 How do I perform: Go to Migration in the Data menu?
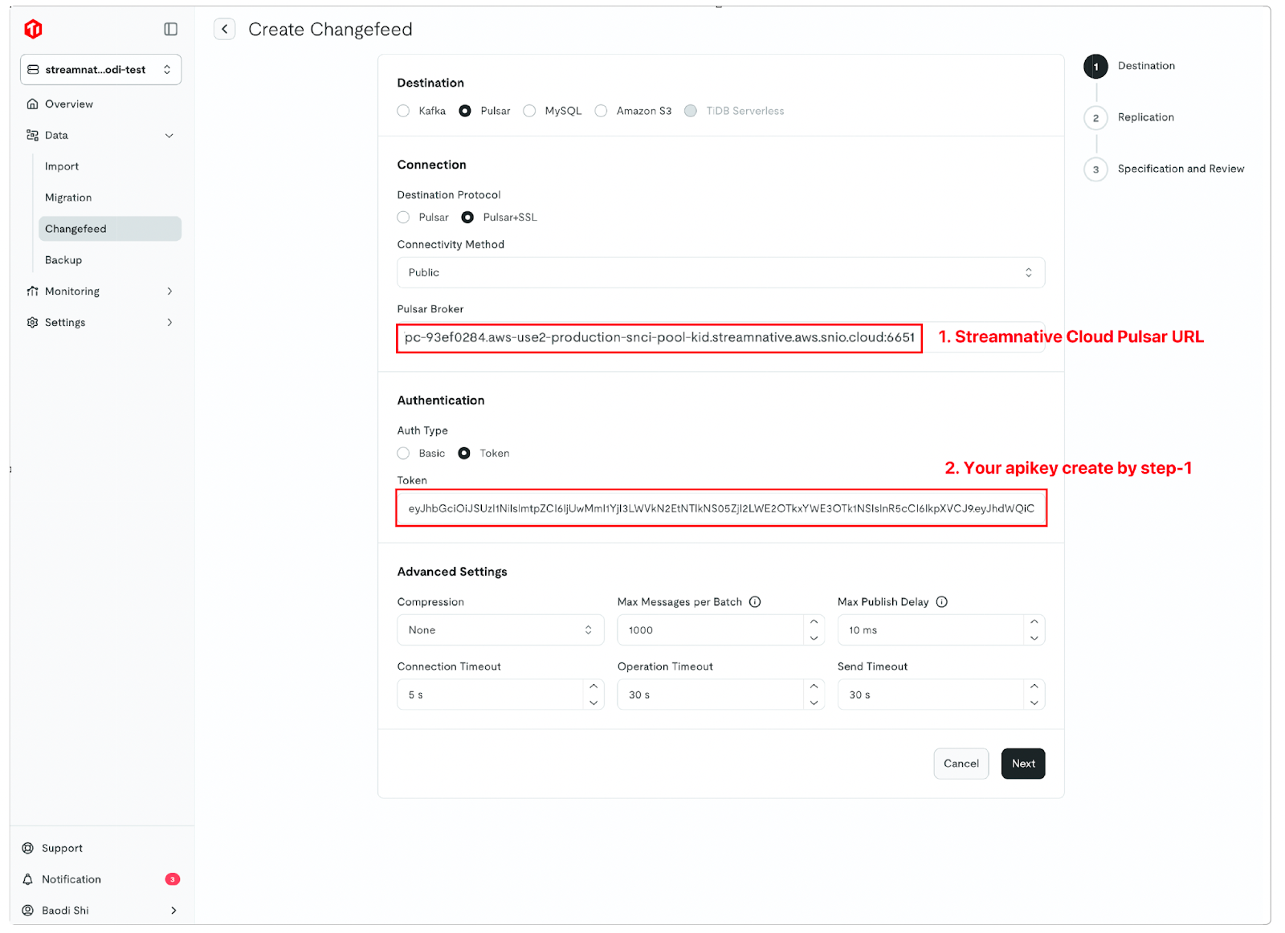point(68,198)
